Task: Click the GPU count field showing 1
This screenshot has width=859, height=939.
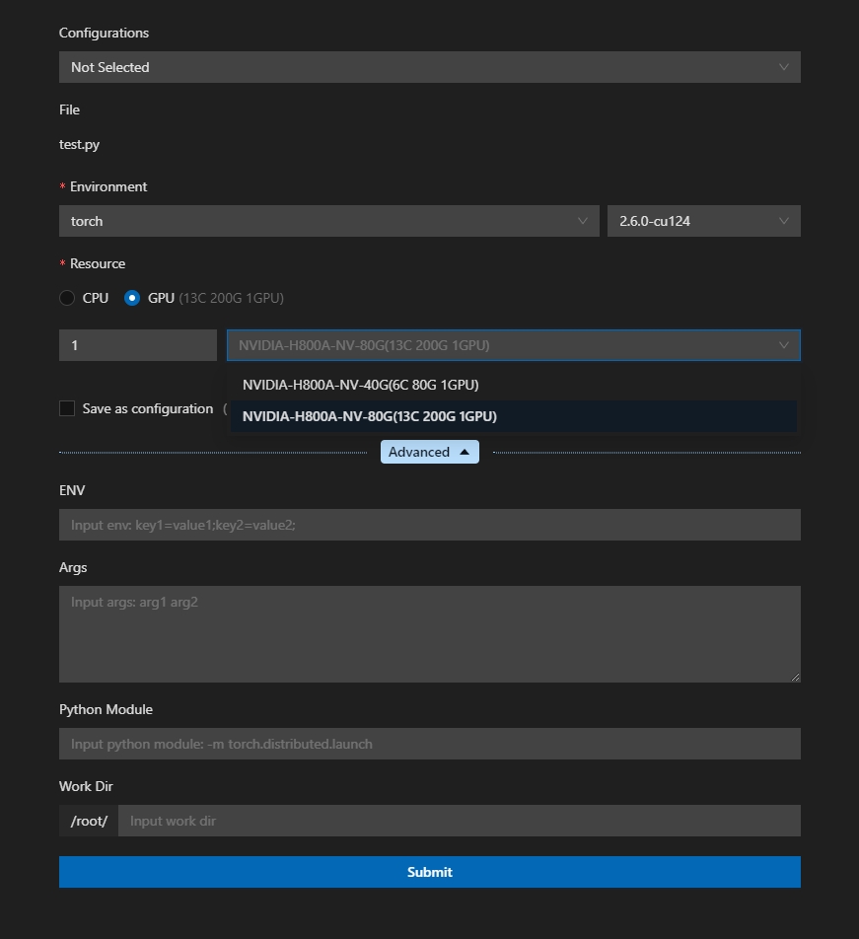Action: point(137,345)
